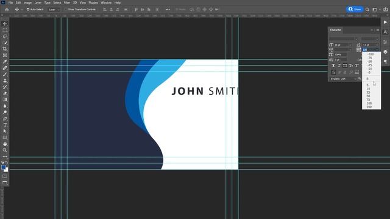Click the Home icon in options bar
Screen dimensions: 390x219
pyautogui.click(x=7, y=10)
